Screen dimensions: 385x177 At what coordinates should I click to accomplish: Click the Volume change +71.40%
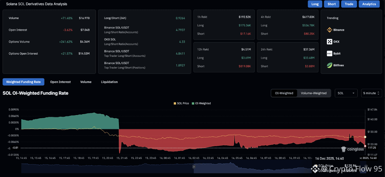coord(67,18)
